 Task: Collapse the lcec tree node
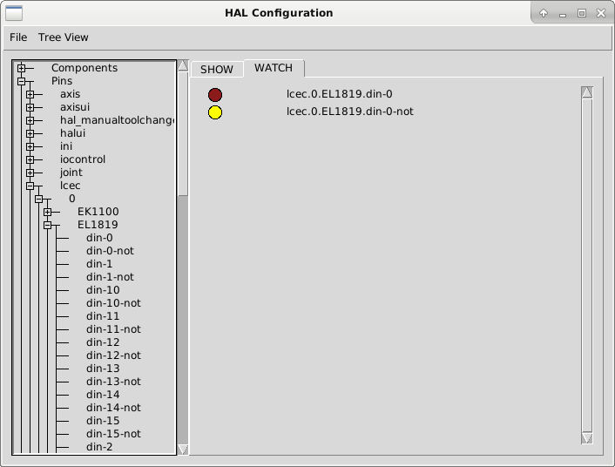[x=30, y=186]
